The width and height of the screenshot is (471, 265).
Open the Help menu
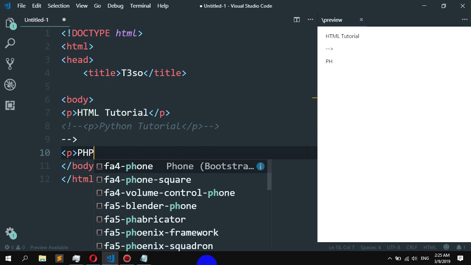pyautogui.click(x=163, y=6)
